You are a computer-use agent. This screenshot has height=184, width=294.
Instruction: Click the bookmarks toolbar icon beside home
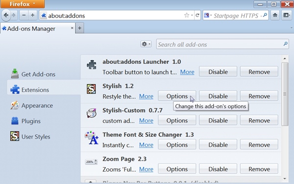tap(287, 15)
